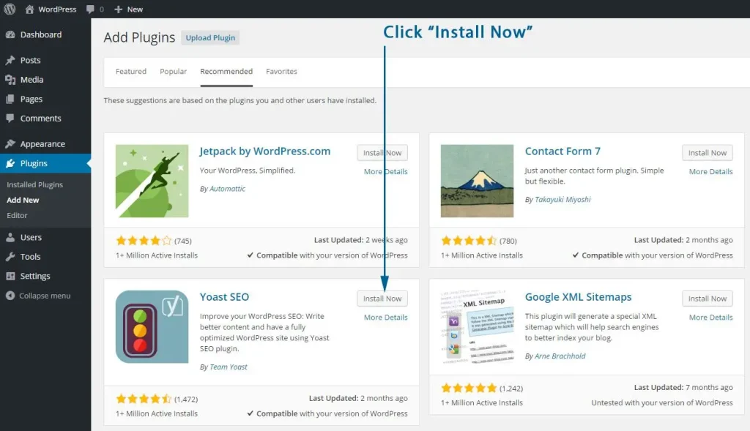Install Now for Jetpack plugin
Screen dimensions: 750x431
382,153
